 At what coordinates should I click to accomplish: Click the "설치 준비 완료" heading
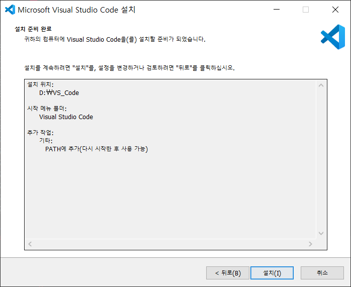(x=33, y=29)
